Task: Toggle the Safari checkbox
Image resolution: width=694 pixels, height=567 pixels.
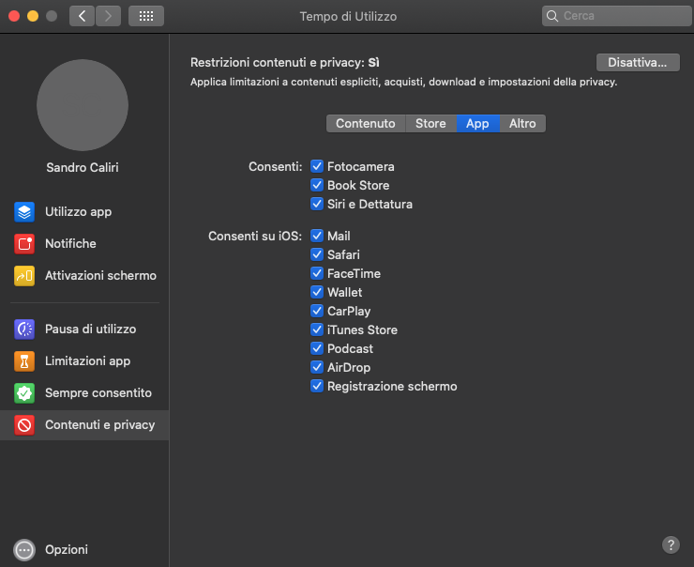Action: tap(317, 254)
